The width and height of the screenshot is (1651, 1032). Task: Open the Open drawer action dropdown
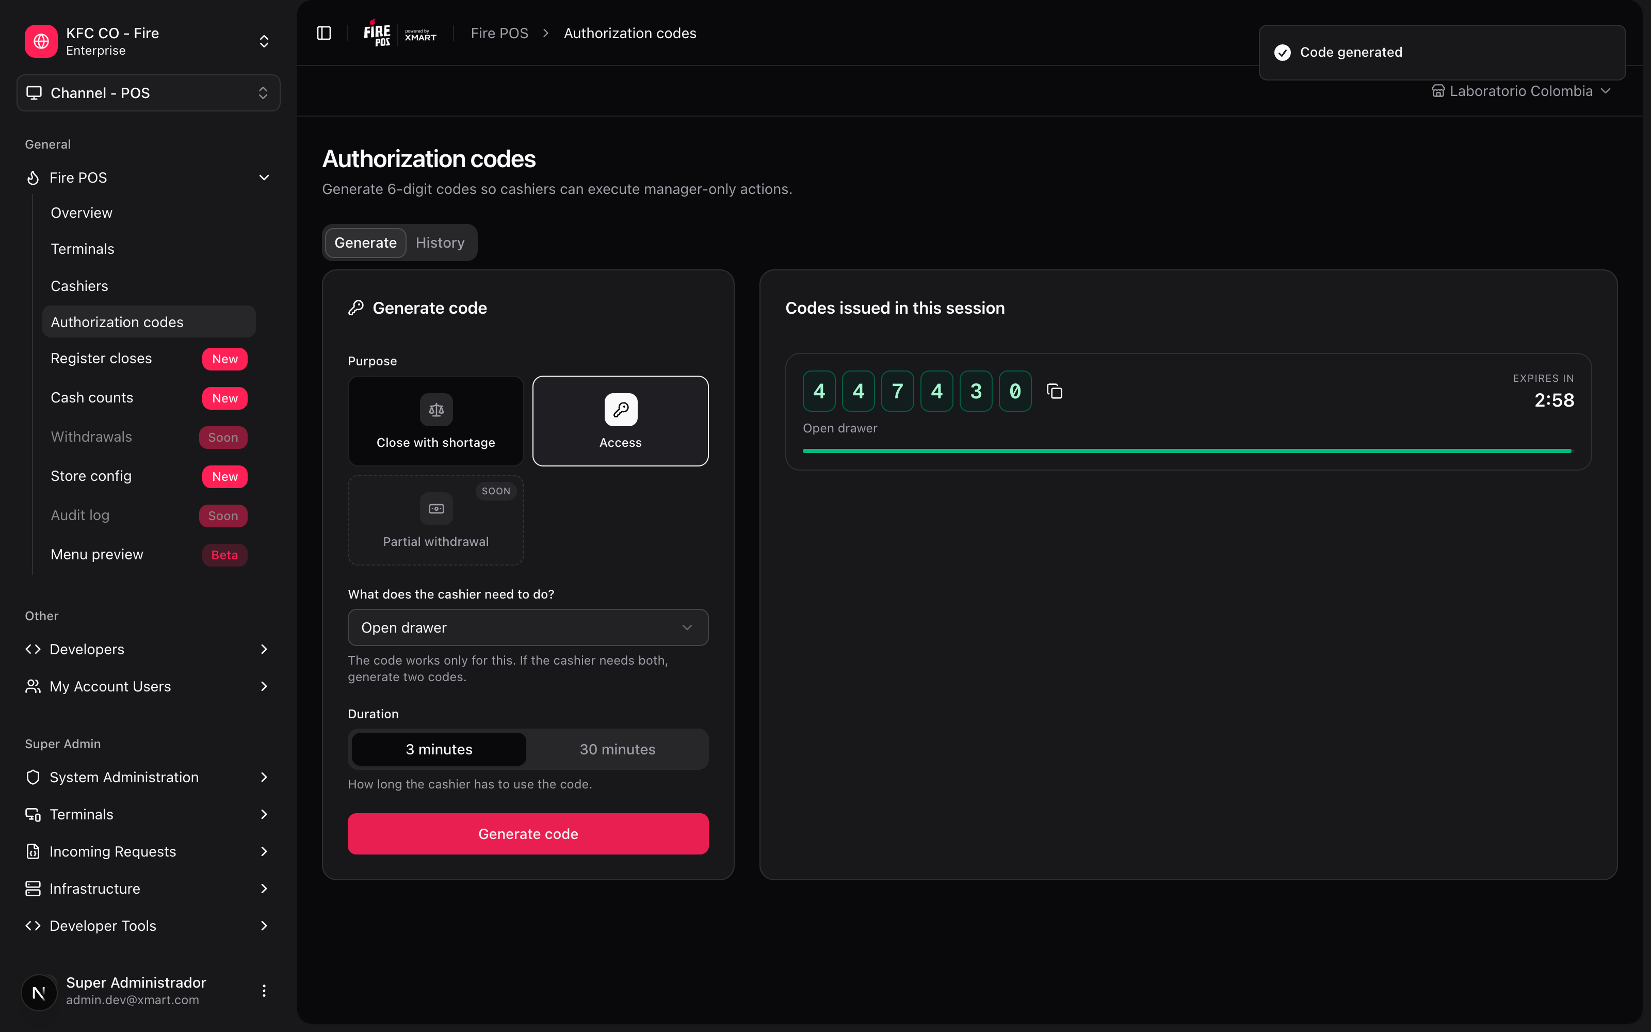[528, 627]
